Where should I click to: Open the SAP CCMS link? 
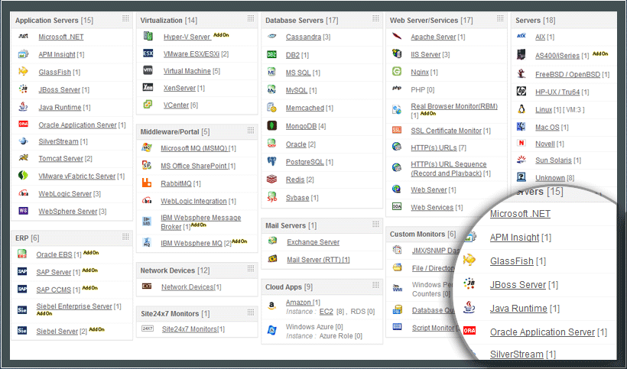point(54,290)
